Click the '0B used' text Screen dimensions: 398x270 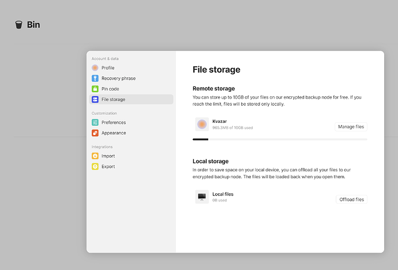[220, 200]
